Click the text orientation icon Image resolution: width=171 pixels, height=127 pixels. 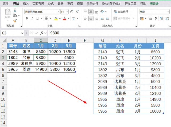coord(102,11)
